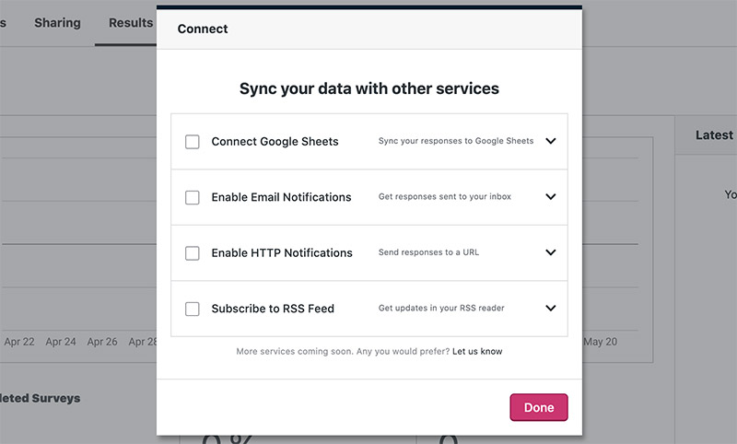Click the Subscribe to RSS Feed label
Viewport: 737px width, 444px height.
273,309
